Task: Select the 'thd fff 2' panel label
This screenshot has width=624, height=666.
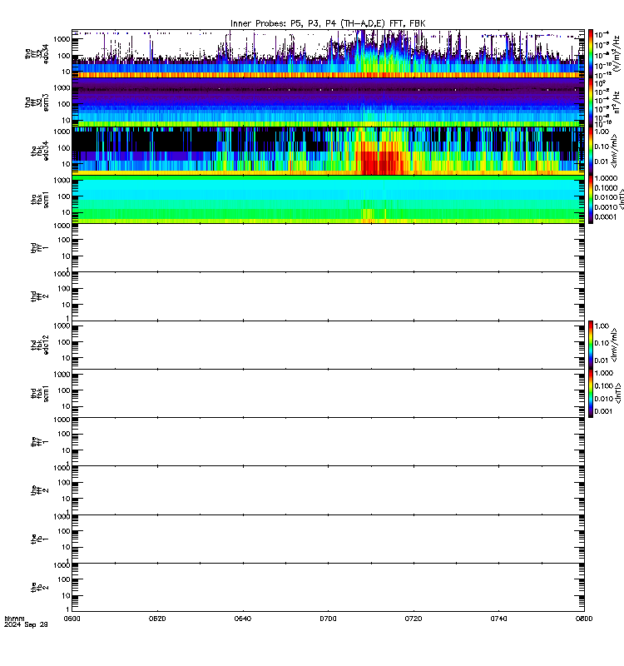Action: [40, 296]
